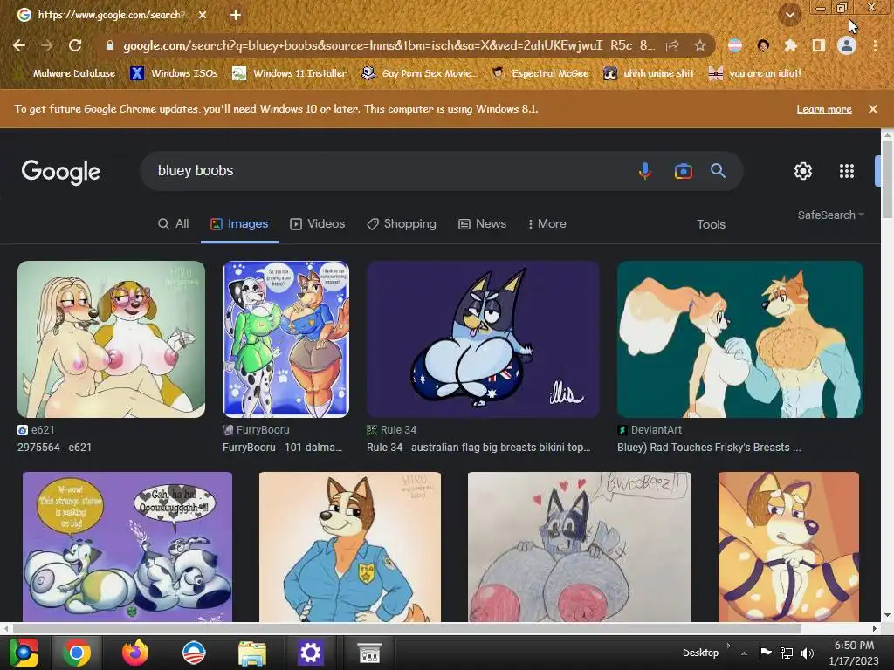The image size is (894, 670).
Task: Open Chrome from the taskbar
Action: click(77, 653)
